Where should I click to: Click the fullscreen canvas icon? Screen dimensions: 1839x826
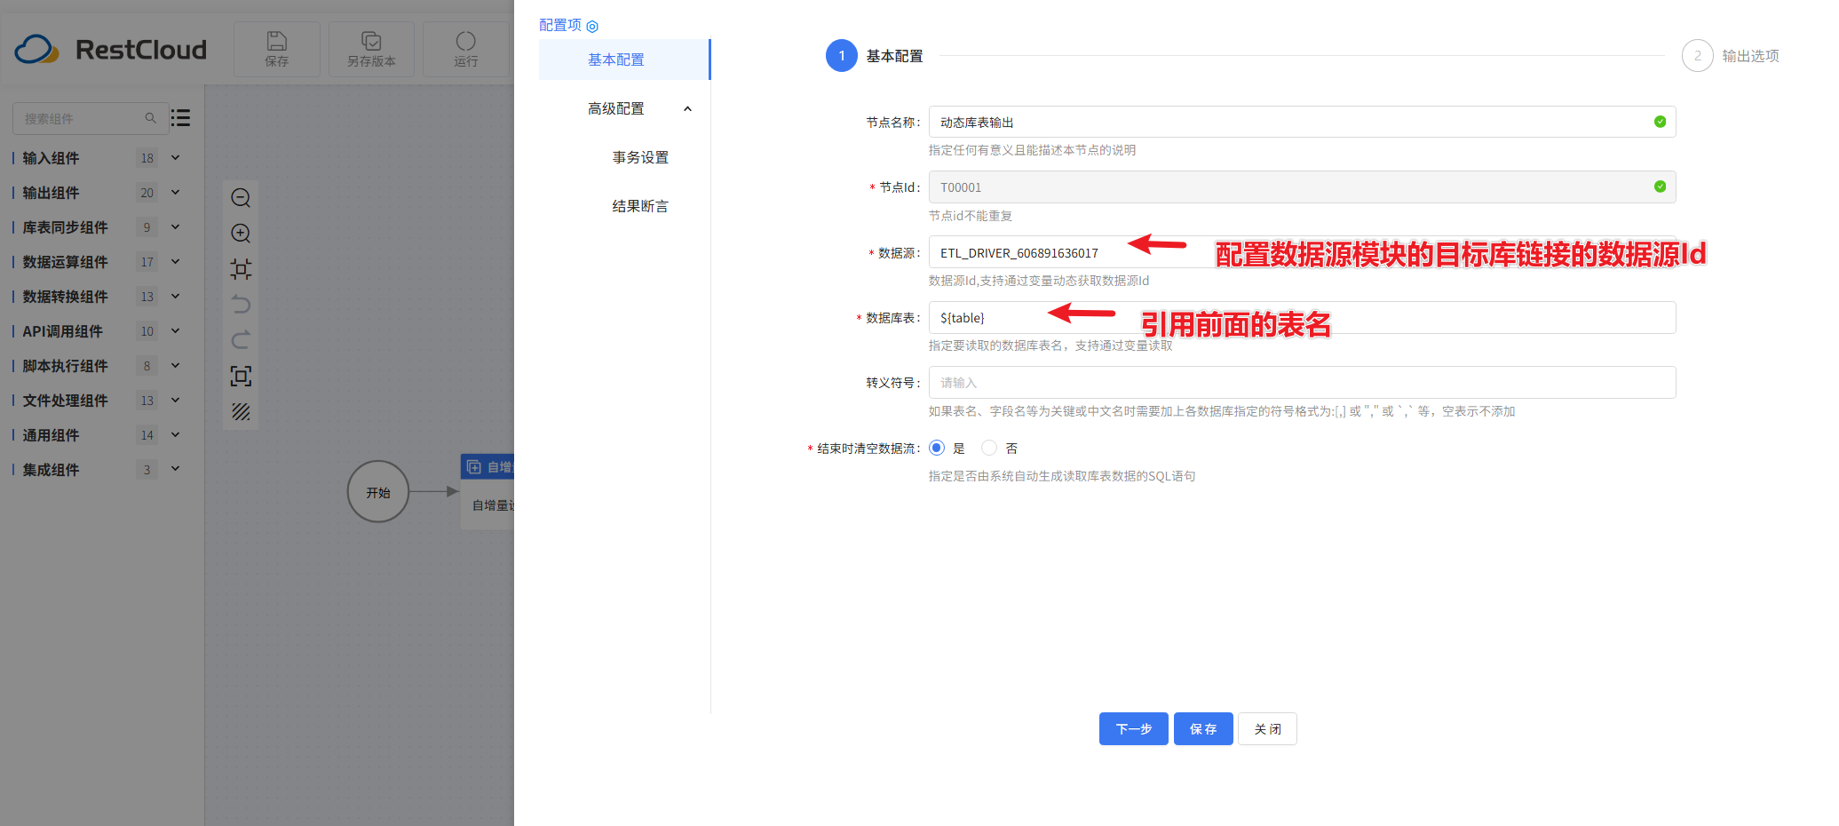[241, 376]
